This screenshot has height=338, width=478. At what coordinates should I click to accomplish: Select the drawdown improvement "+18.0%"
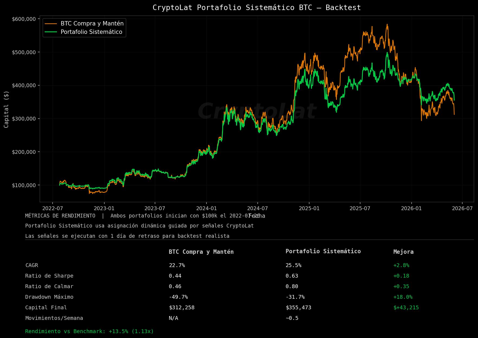tap(403, 297)
